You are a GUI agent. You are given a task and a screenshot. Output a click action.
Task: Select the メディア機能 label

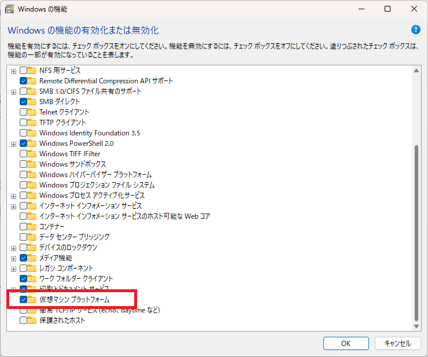click(x=56, y=258)
